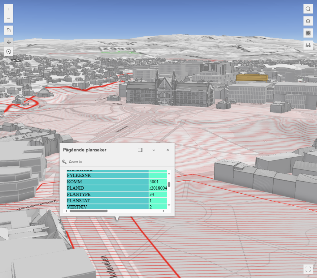Activate the rotate navigation tool

(9, 51)
